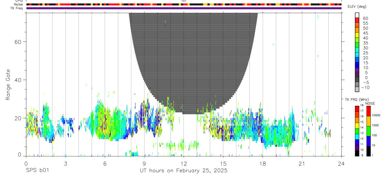Screen dimensions: 384x177
Task: Select the blue swatch in the NOISE bar
Action: point(369,141)
